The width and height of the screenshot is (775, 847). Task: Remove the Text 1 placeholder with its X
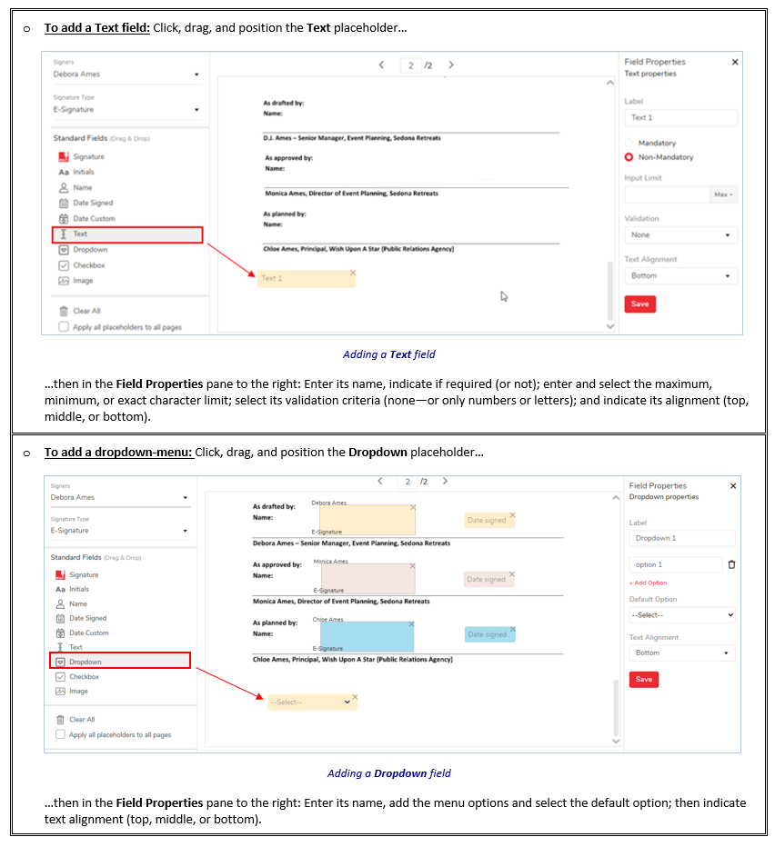click(353, 273)
